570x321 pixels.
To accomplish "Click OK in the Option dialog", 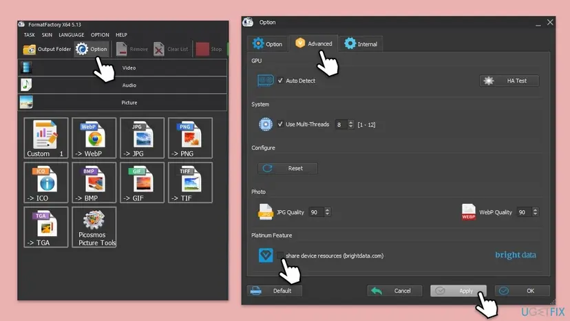I will click(x=522, y=291).
